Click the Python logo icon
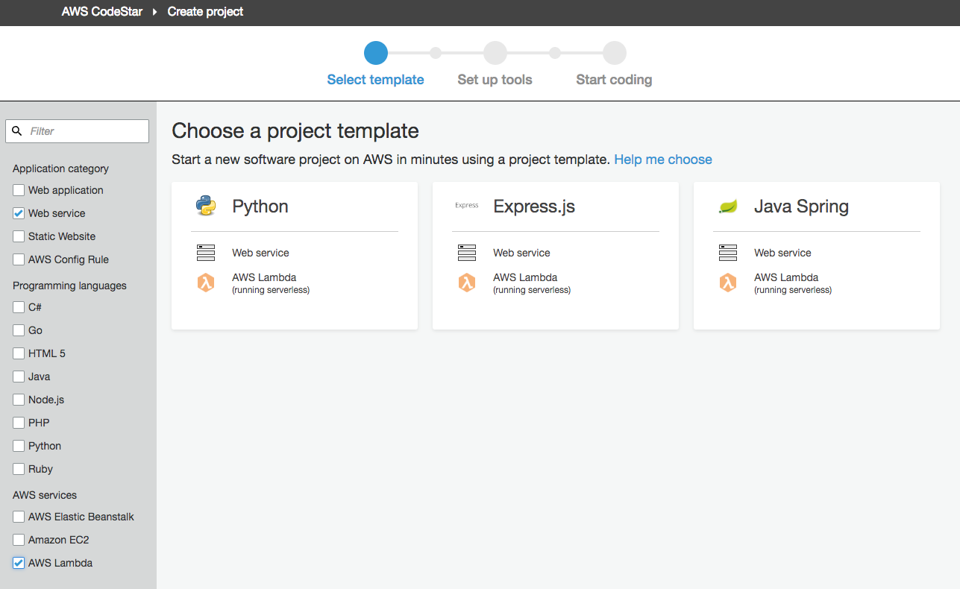 [x=206, y=206]
